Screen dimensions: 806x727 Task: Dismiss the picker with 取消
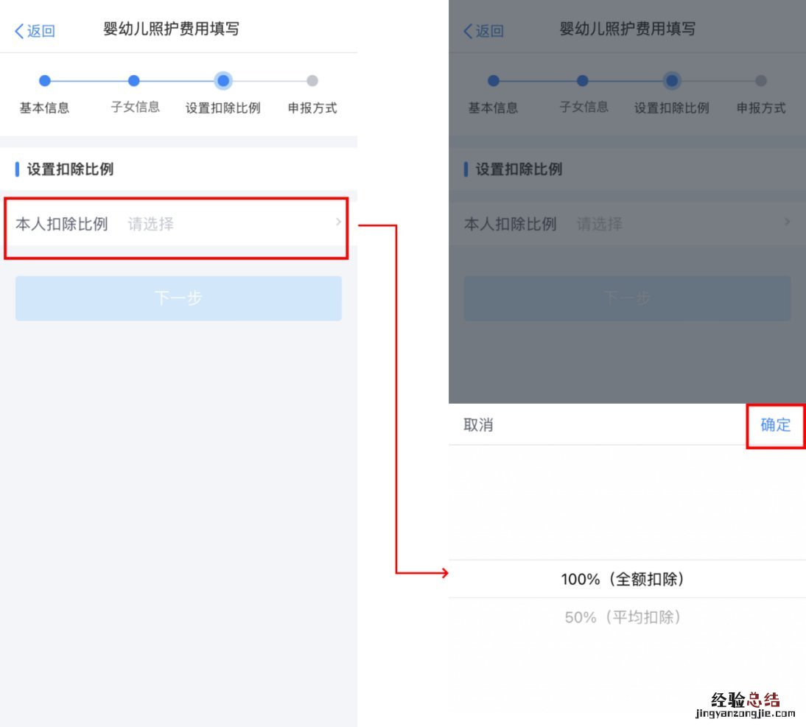(478, 425)
